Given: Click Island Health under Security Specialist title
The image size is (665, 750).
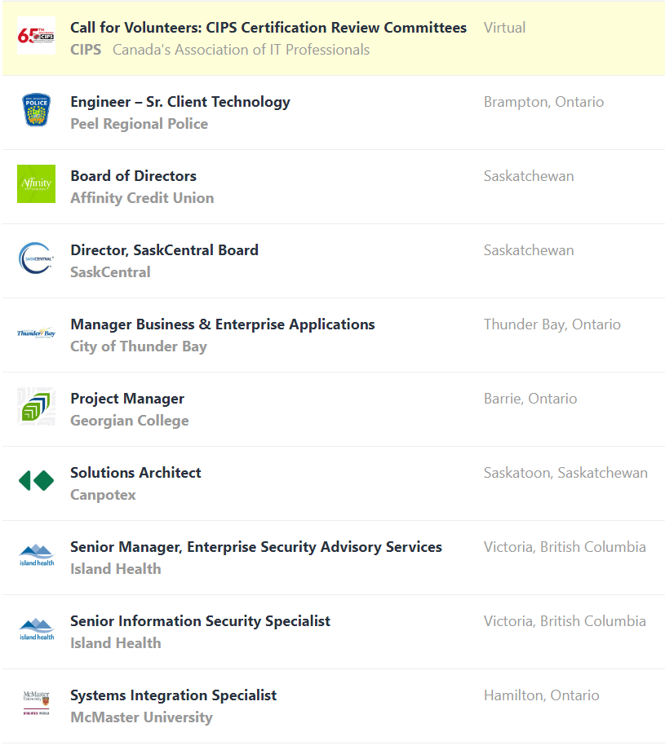Looking at the screenshot, I should pyautogui.click(x=115, y=643).
